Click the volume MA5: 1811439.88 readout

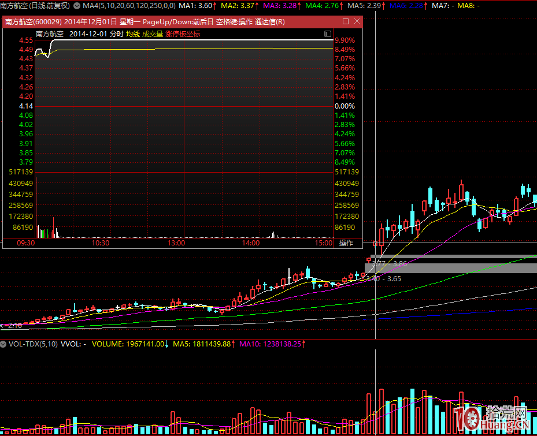[x=202, y=344]
